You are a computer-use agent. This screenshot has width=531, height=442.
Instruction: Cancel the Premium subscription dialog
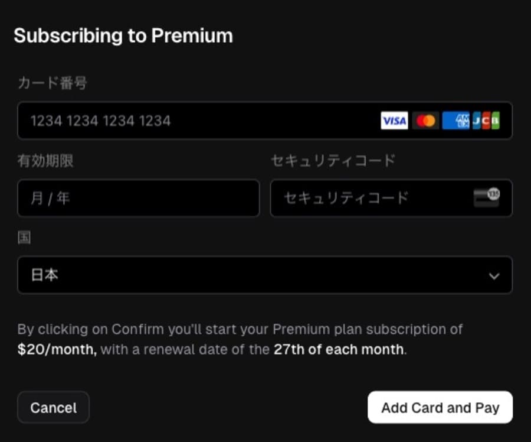click(54, 407)
